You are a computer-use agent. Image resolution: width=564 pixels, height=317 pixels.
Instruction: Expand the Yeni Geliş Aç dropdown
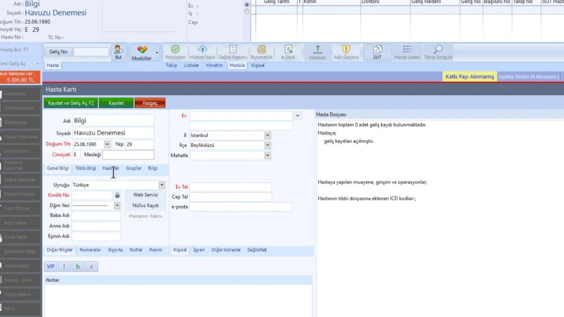pyautogui.click(x=37, y=64)
